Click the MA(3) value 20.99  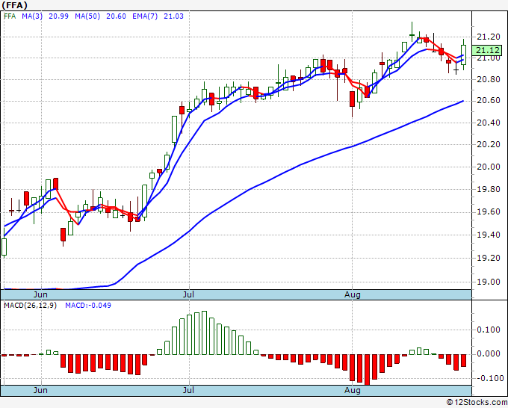coord(58,16)
